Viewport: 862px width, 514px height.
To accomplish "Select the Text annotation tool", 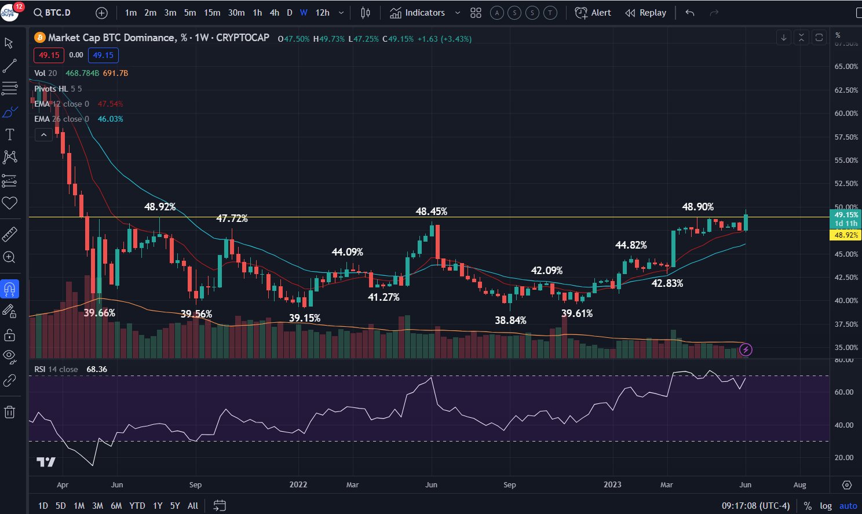I will pyautogui.click(x=9, y=135).
